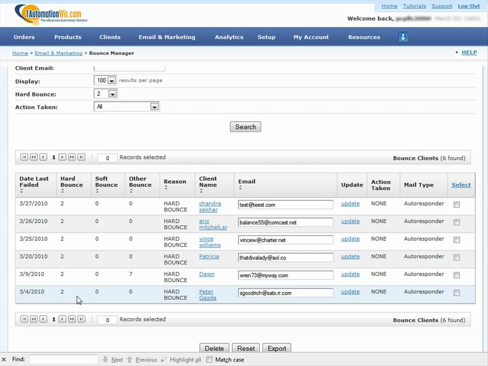
Task: Edit email field containing wren73@myway.com
Action: [285, 275]
